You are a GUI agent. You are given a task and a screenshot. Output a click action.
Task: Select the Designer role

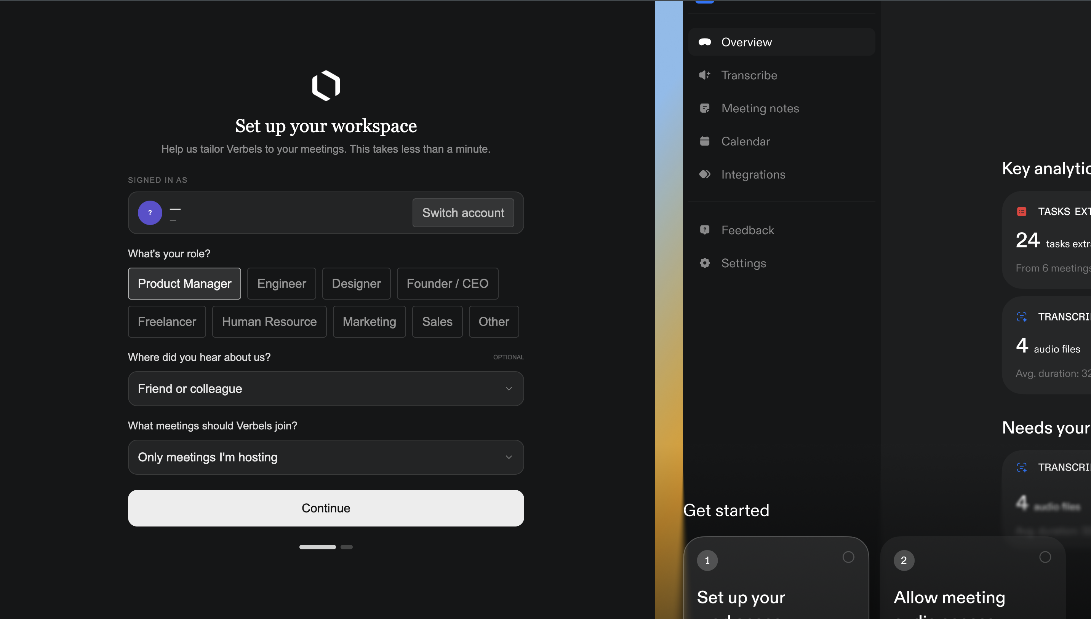357,284
